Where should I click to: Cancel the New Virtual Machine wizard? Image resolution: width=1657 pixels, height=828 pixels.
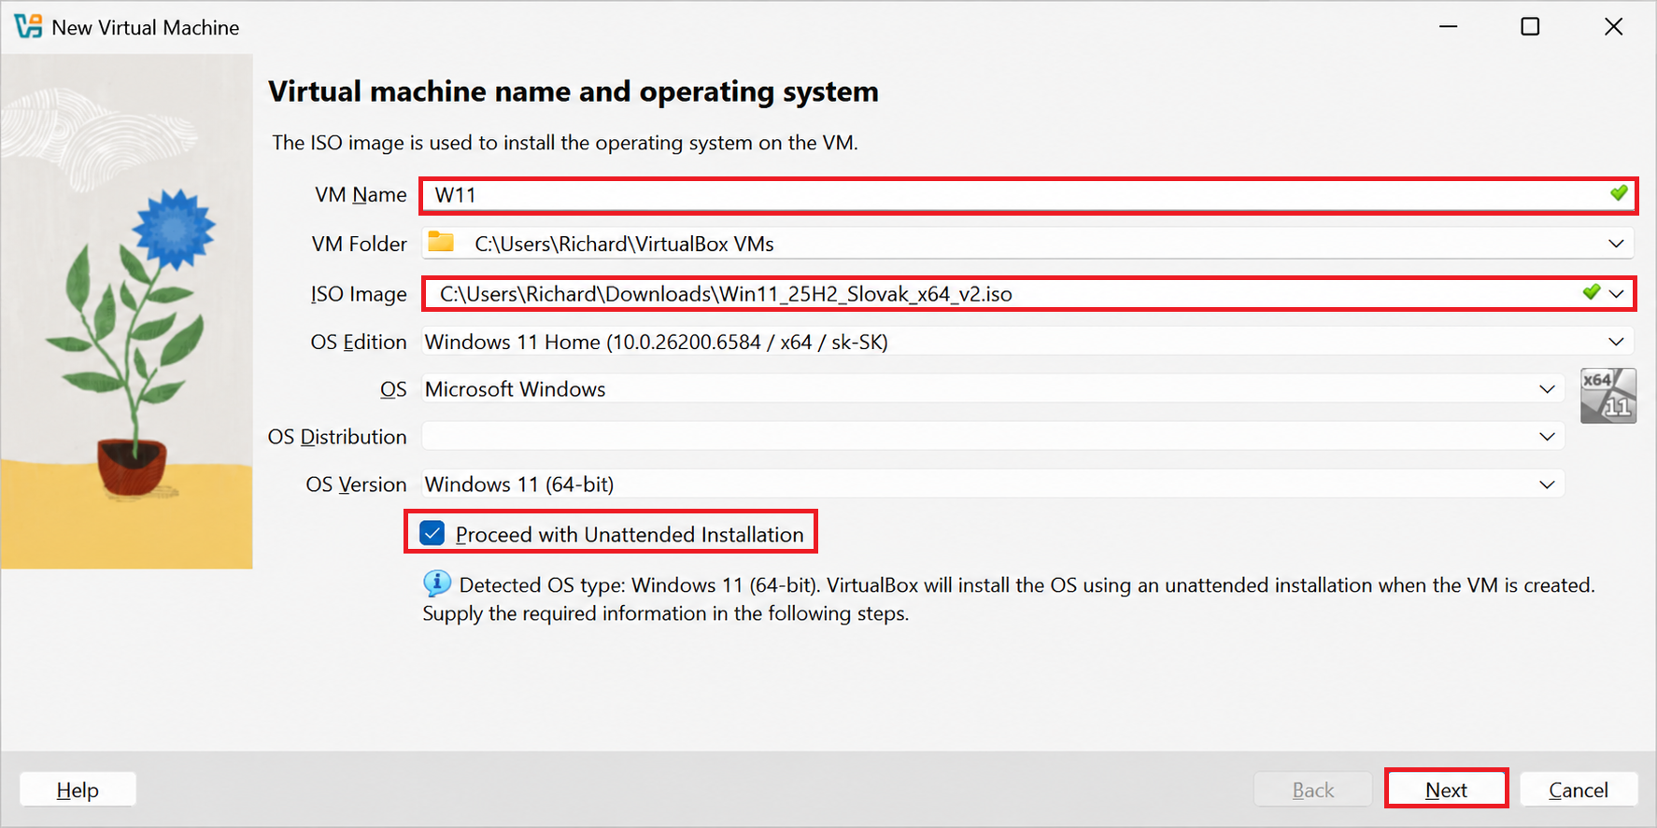click(1579, 790)
